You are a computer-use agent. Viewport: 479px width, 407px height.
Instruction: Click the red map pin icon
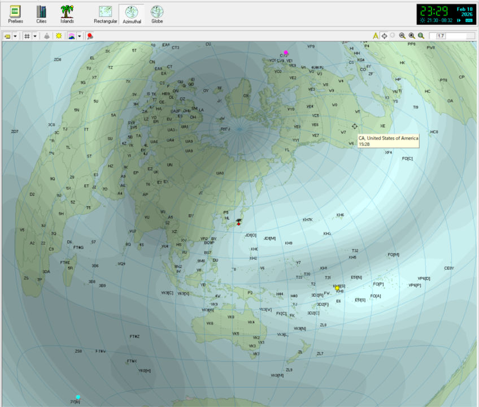90,36
